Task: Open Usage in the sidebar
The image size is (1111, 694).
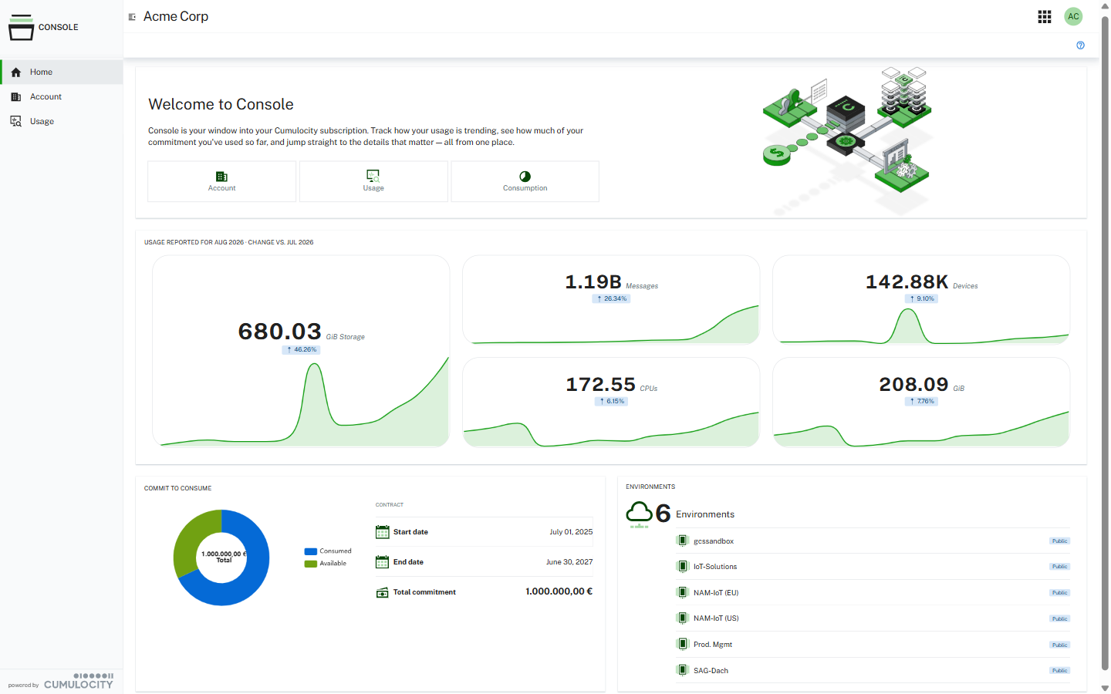Action: click(x=62, y=121)
